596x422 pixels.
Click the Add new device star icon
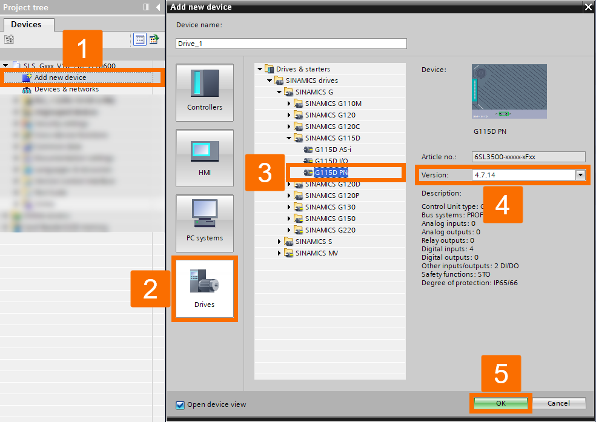(27, 77)
